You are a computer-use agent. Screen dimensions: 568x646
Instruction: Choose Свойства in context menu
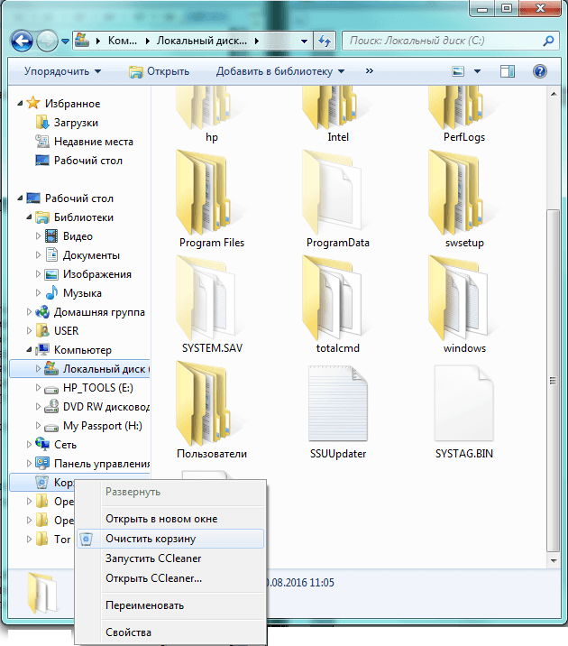point(170,632)
